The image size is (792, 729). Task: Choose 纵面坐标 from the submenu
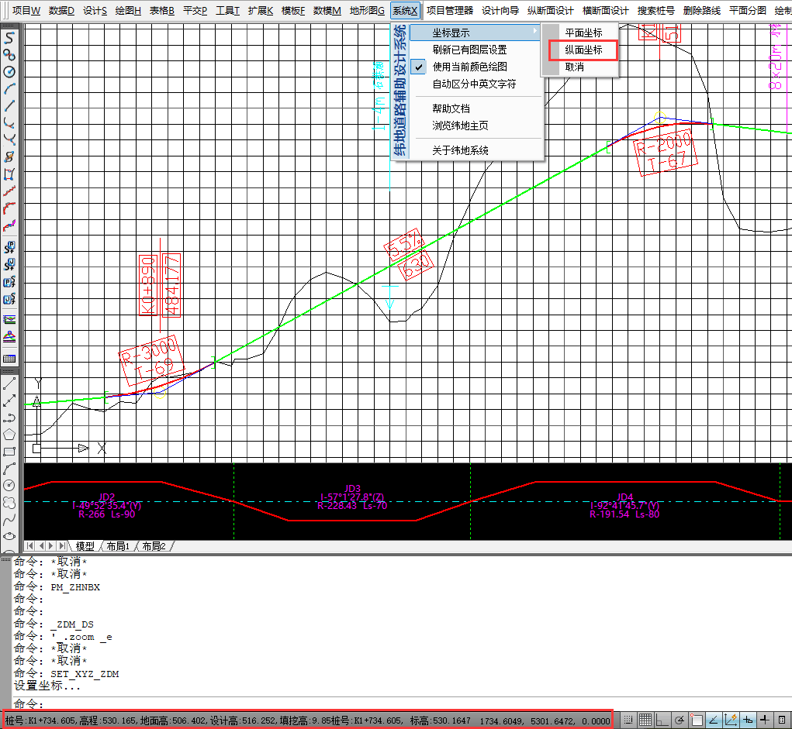[x=583, y=50]
